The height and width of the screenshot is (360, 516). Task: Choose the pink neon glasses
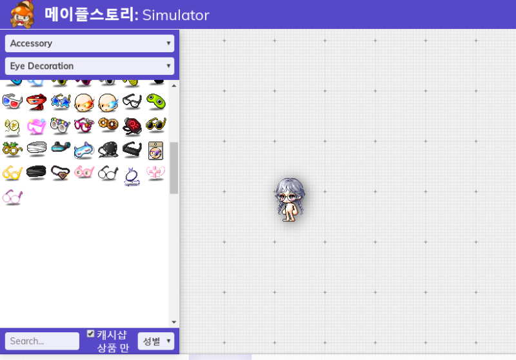tap(36, 126)
